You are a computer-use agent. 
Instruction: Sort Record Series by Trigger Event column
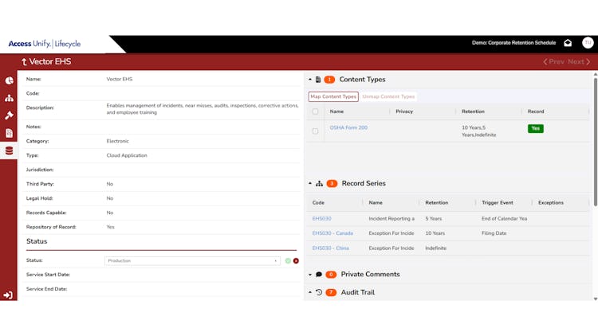click(498, 203)
